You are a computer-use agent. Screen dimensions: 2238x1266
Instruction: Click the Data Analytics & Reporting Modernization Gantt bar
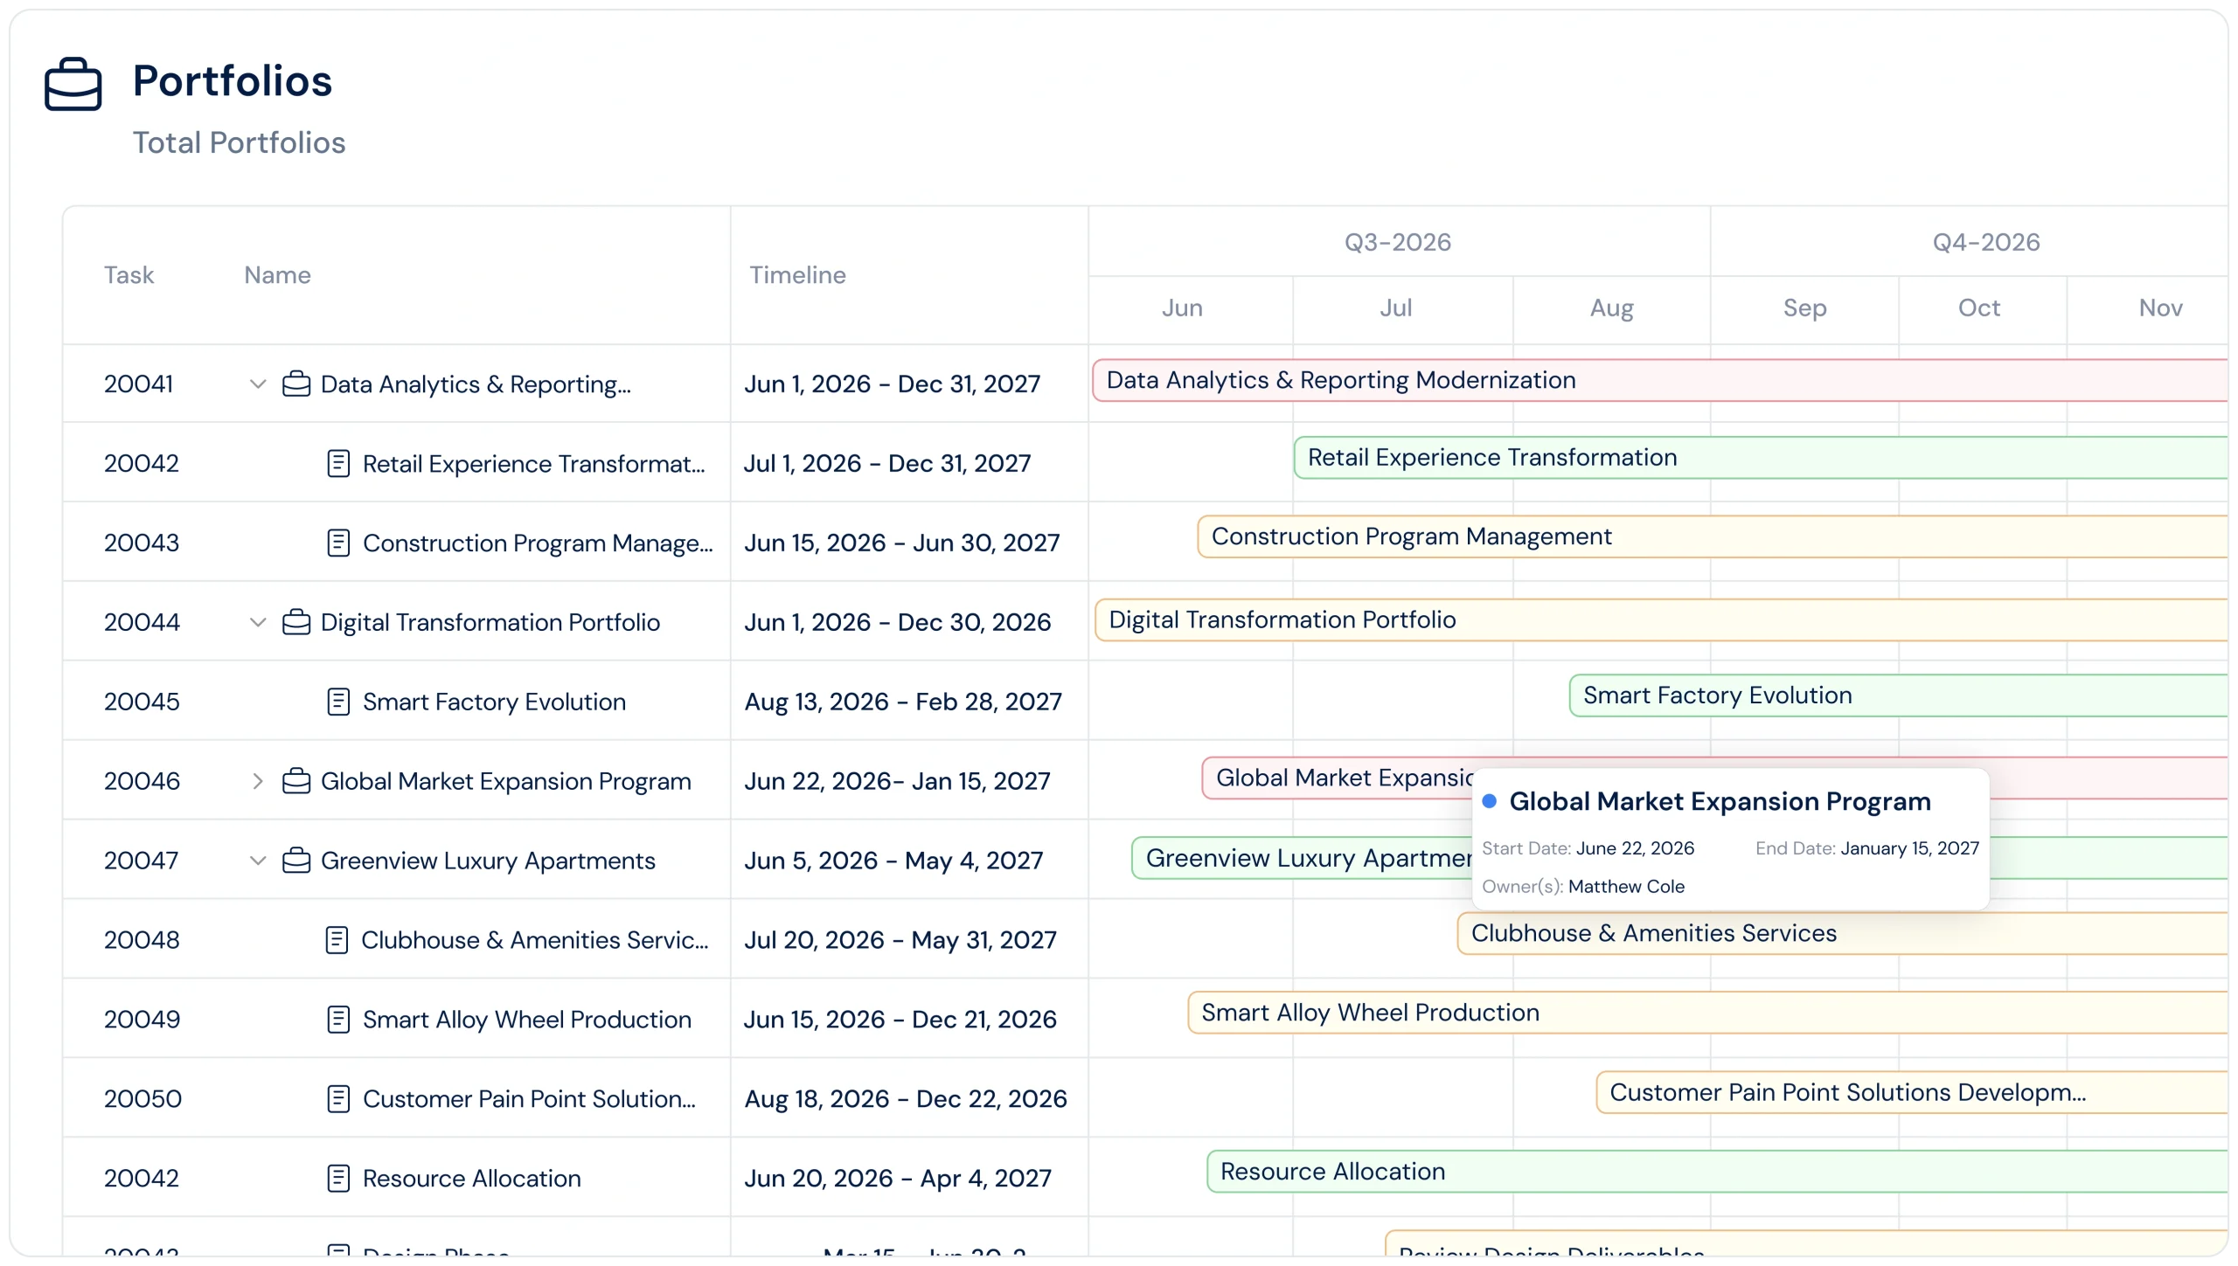[x=1660, y=380]
